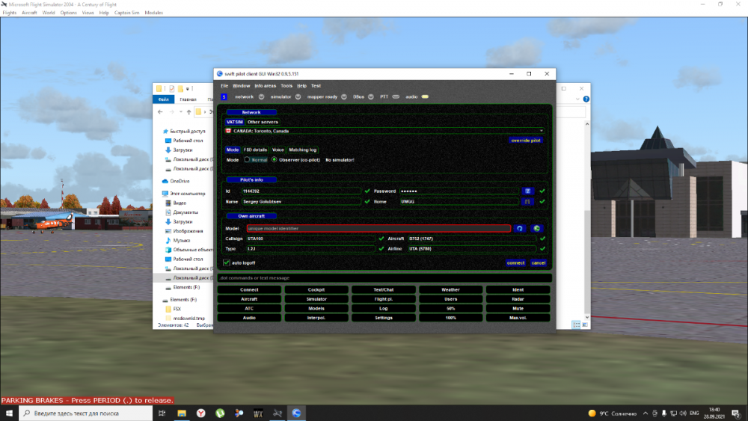
Task: Click the yellow audio status indicator
Action: click(x=425, y=96)
